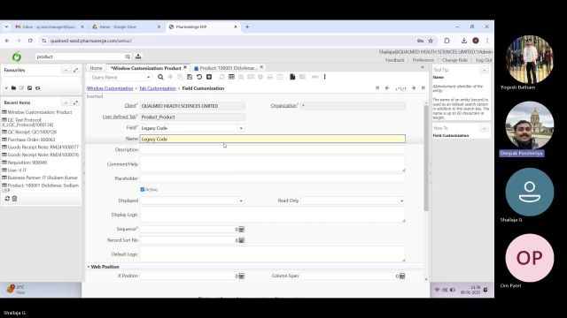567x318 pixels.
Task: Open the browser downloads icon
Action: (x=464, y=41)
